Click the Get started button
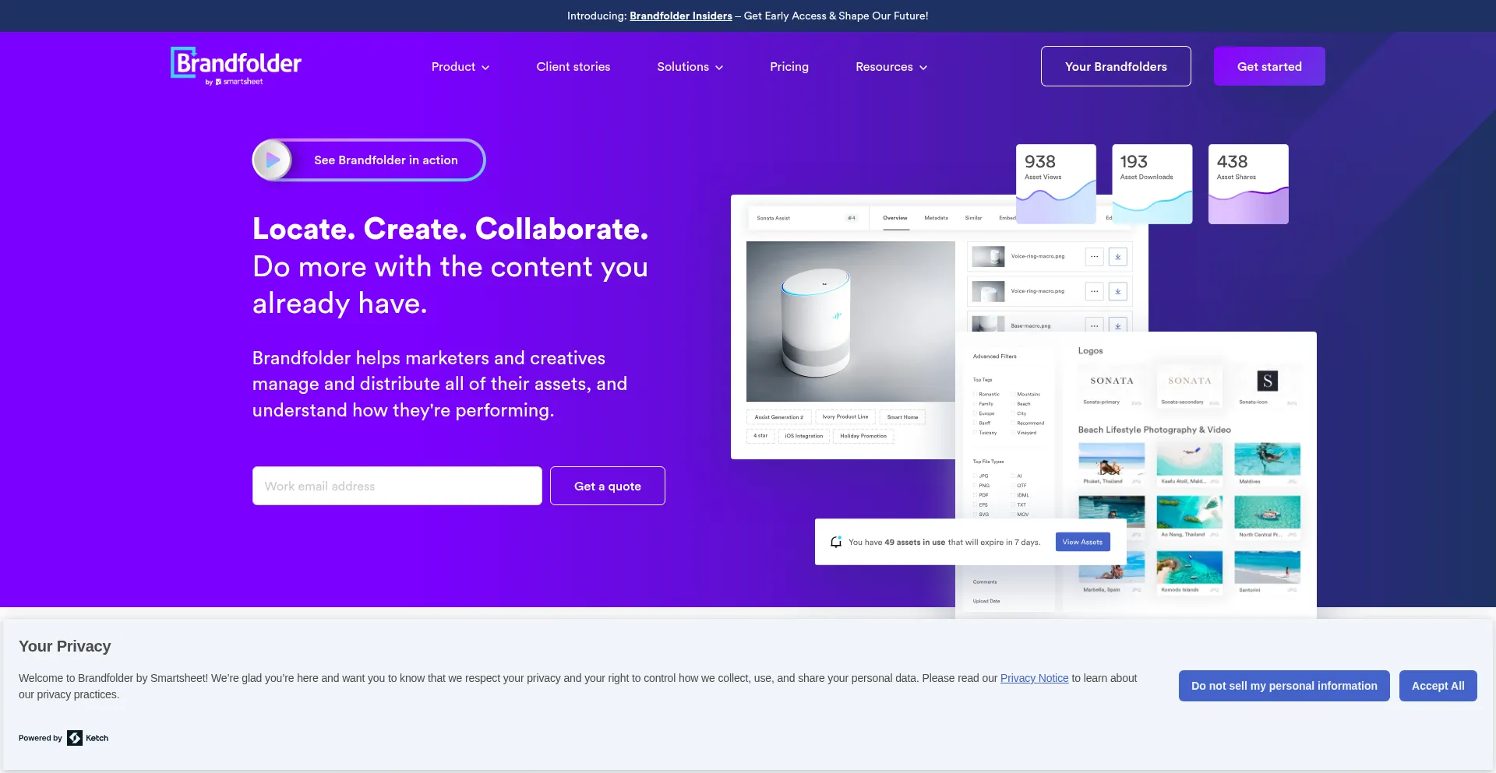Image resolution: width=1496 pixels, height=773 pixels. [1269, 66]
